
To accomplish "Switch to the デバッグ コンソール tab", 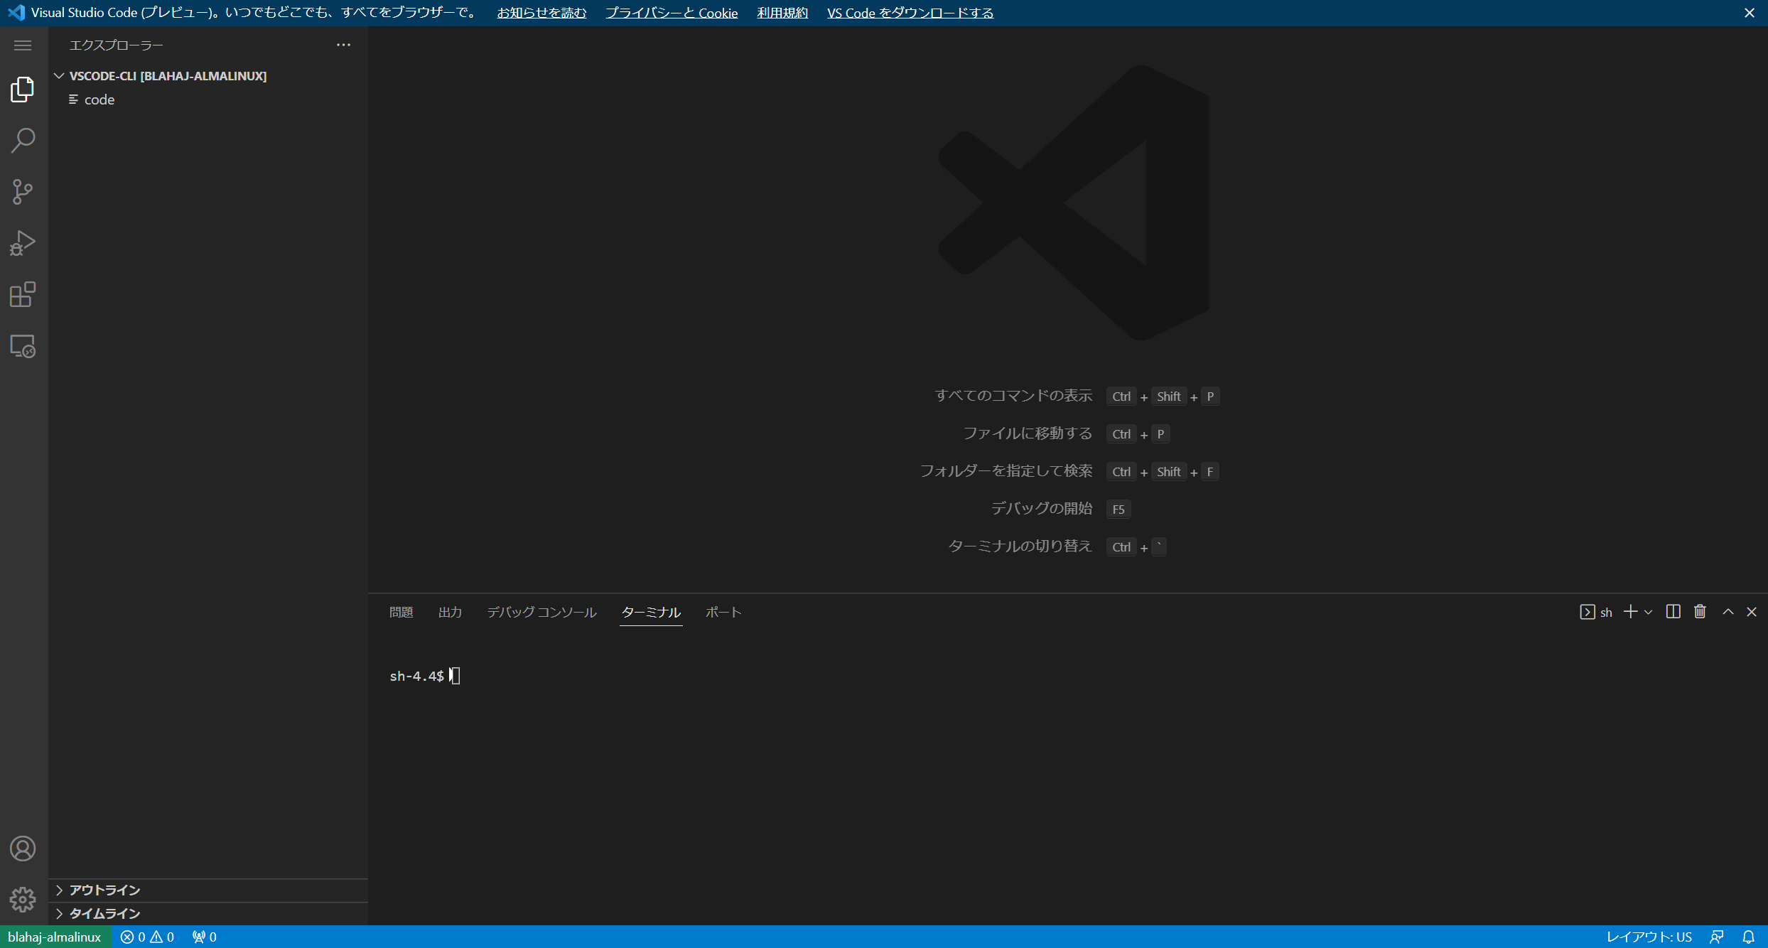I will coord(541,612).
